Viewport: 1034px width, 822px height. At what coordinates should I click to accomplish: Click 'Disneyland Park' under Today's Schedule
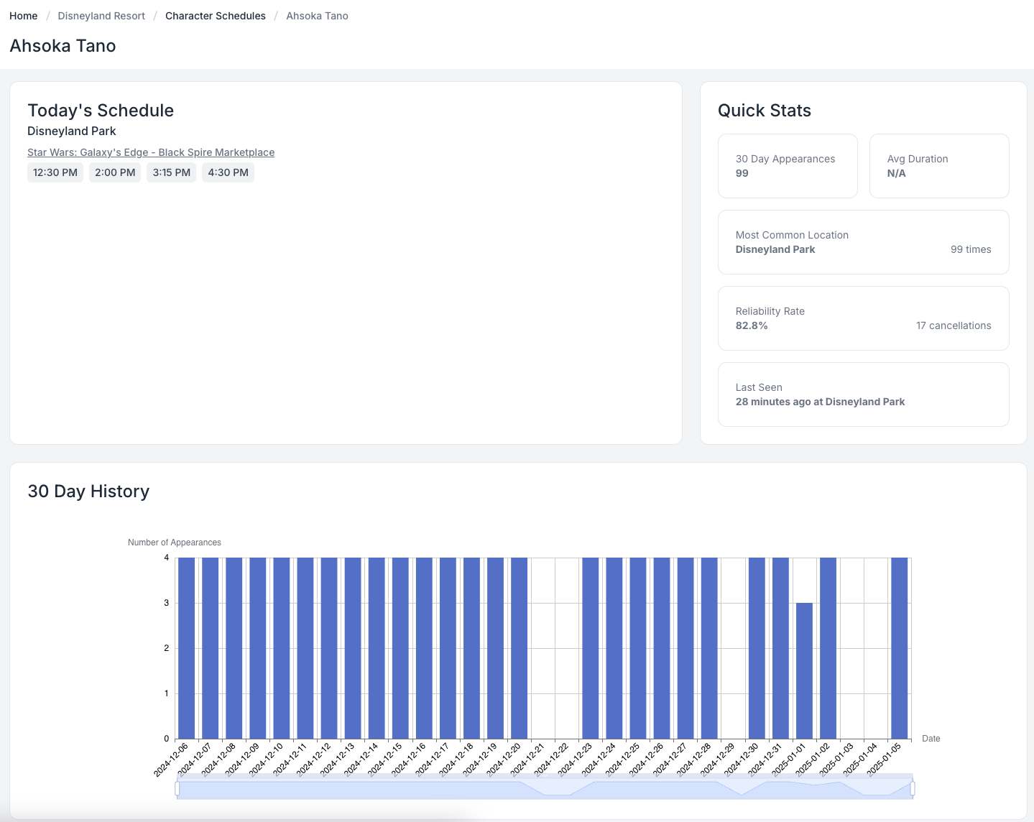click(72, 131)
